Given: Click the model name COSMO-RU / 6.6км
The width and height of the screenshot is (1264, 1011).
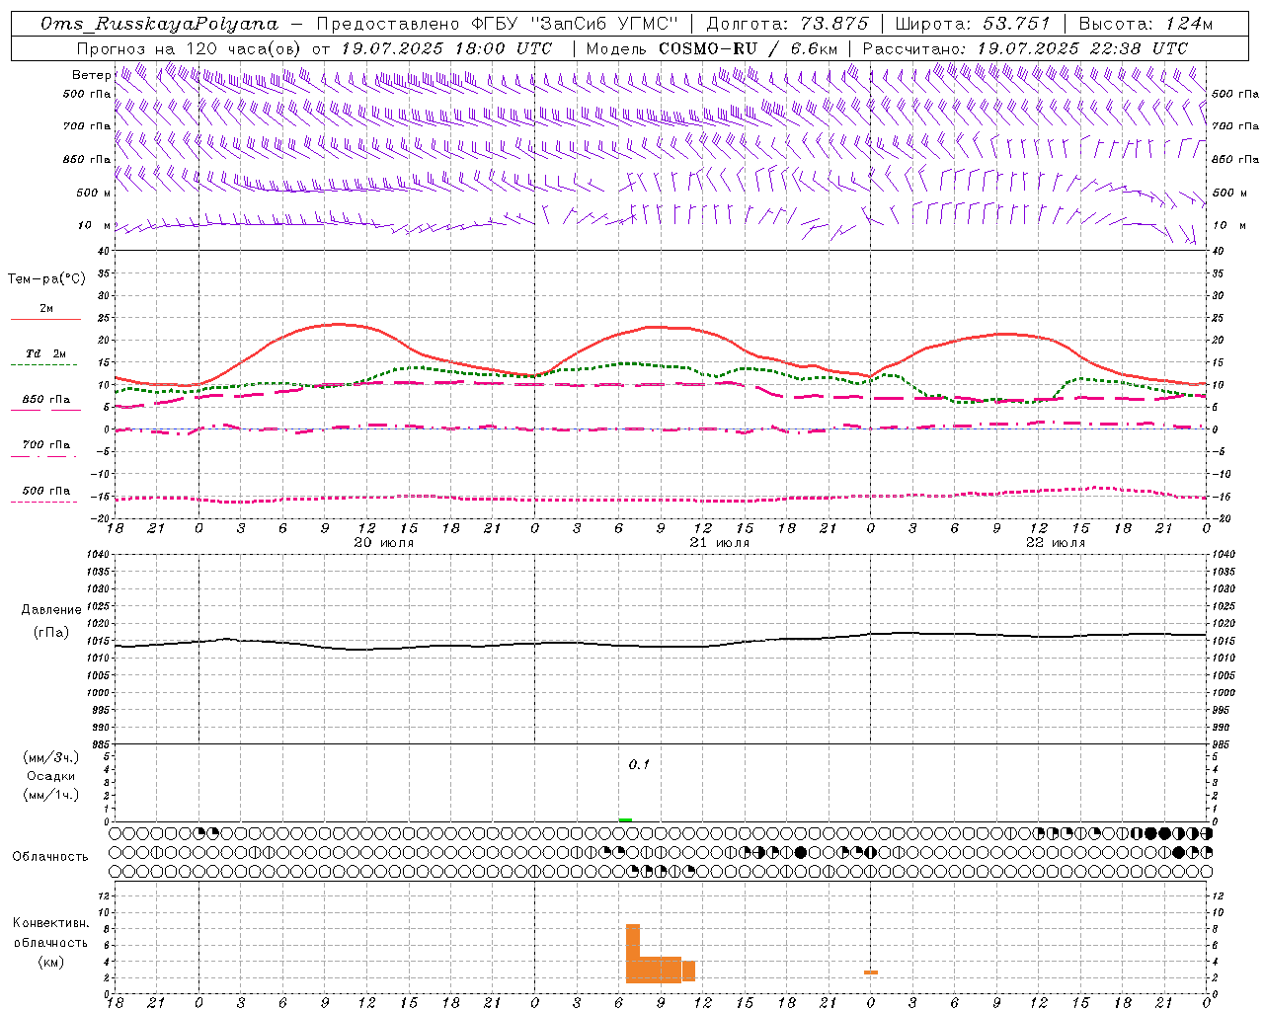Looking at the screenshot, I should [x=749, y=48].
